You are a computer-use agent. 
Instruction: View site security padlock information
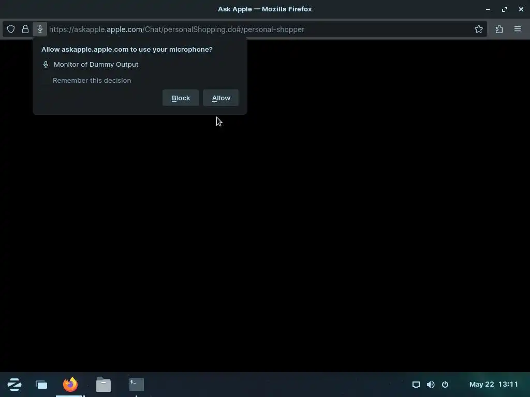click(x=25, y=29)
